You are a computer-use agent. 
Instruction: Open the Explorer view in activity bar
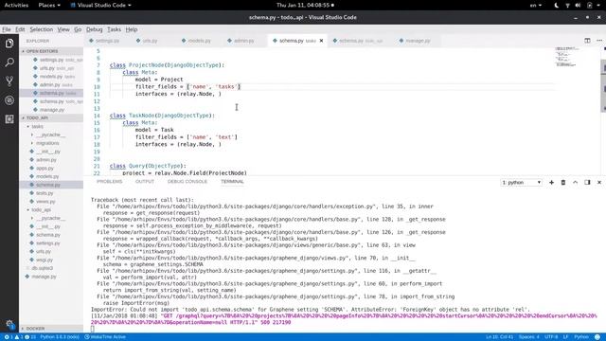click(9, 44)
